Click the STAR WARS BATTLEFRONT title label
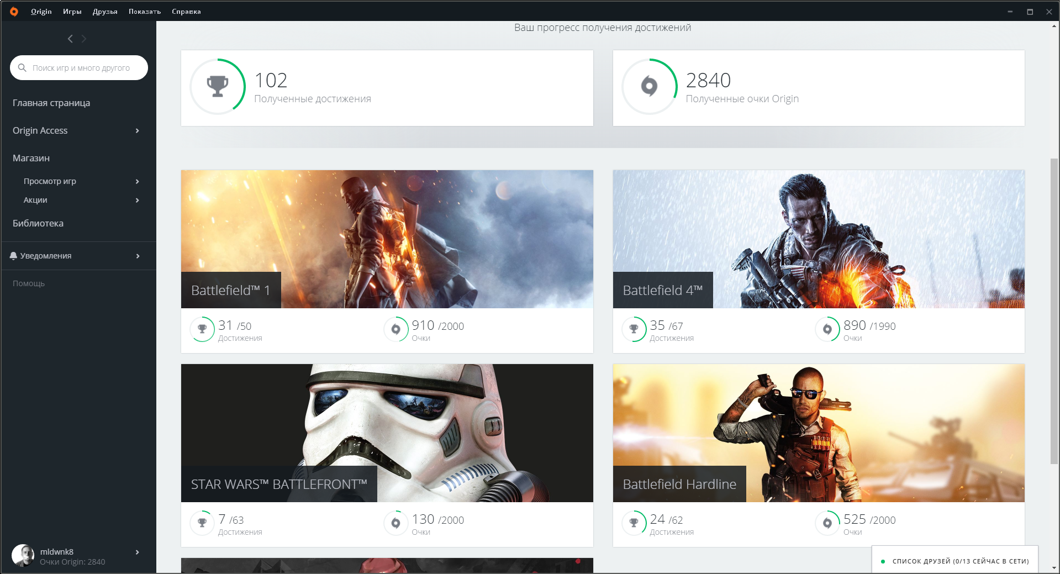 pyautogui.click(x=279, y=484)
